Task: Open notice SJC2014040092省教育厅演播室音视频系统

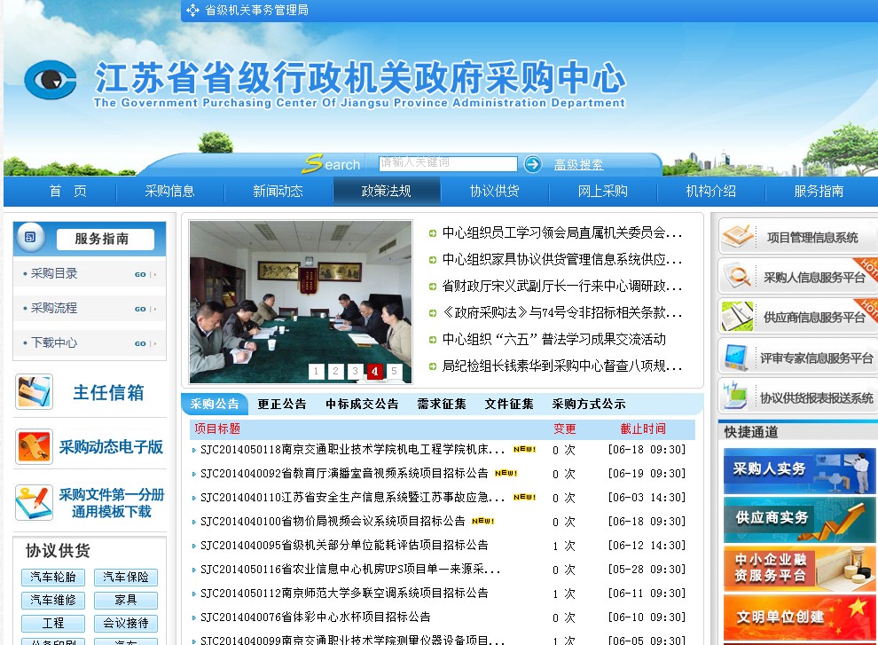Action: (x=344, y=474)
